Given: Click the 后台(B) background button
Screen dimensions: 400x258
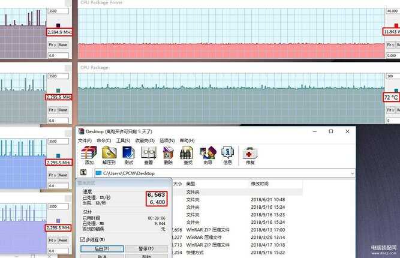Looking at the screenshot, I should (x=102, y=248).
